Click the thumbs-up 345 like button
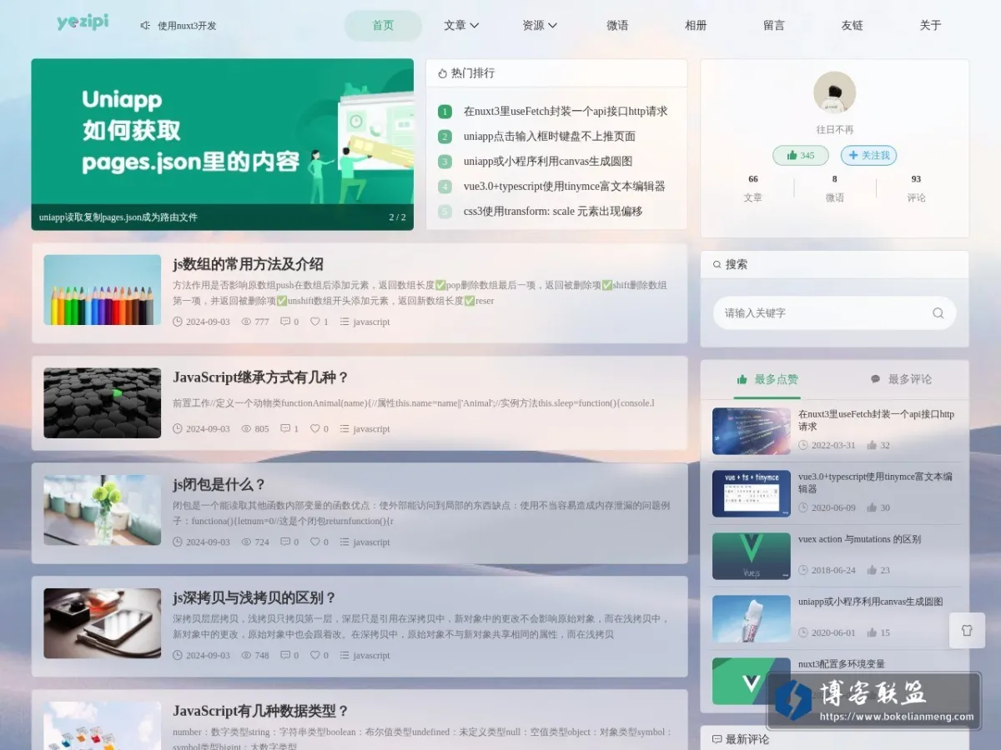The image size is (1001, 750). tap(801, 156)
